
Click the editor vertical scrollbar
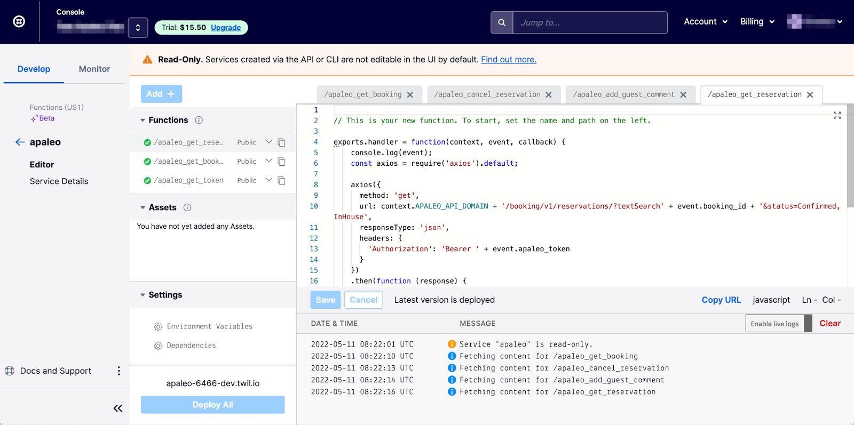click(x=850, y=156)
